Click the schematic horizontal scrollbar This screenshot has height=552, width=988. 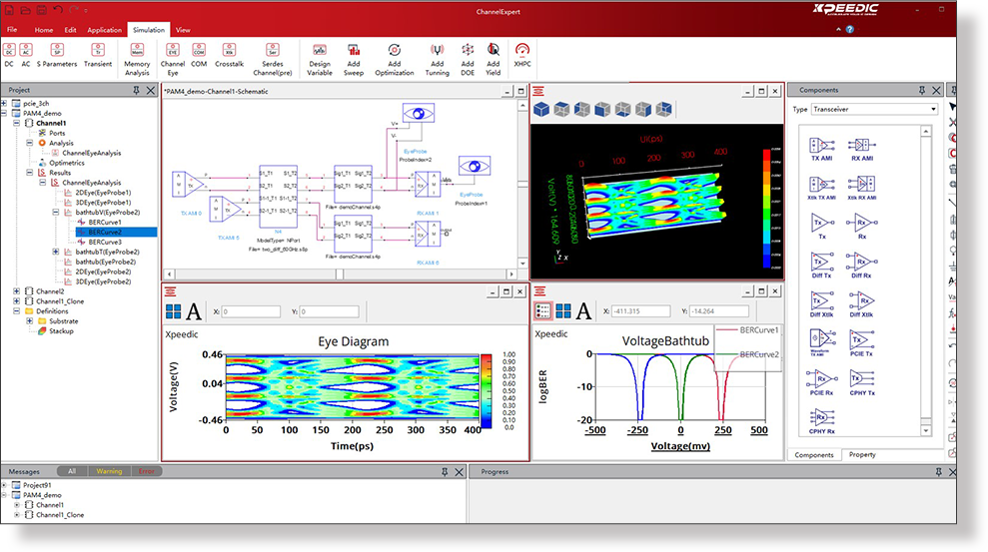click(x=340, y=275)
